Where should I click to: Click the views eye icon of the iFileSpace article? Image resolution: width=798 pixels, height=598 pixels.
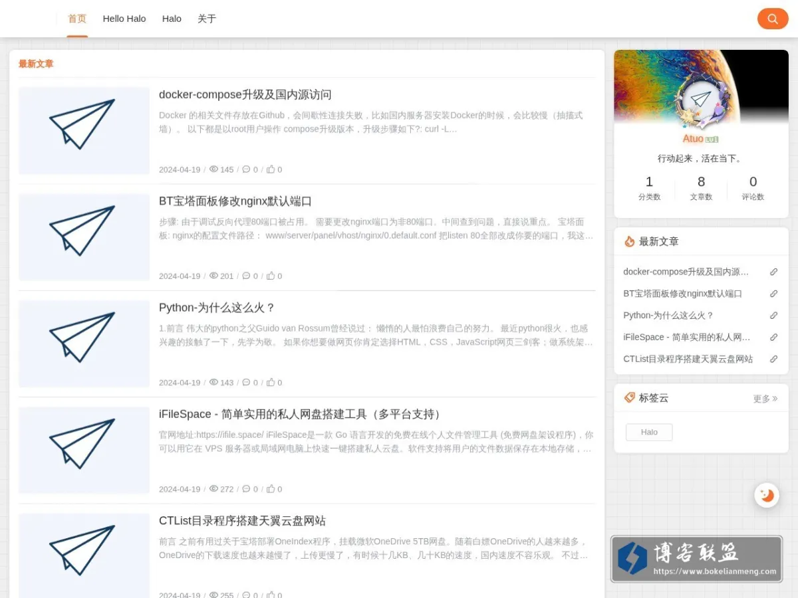click(213, 488)
